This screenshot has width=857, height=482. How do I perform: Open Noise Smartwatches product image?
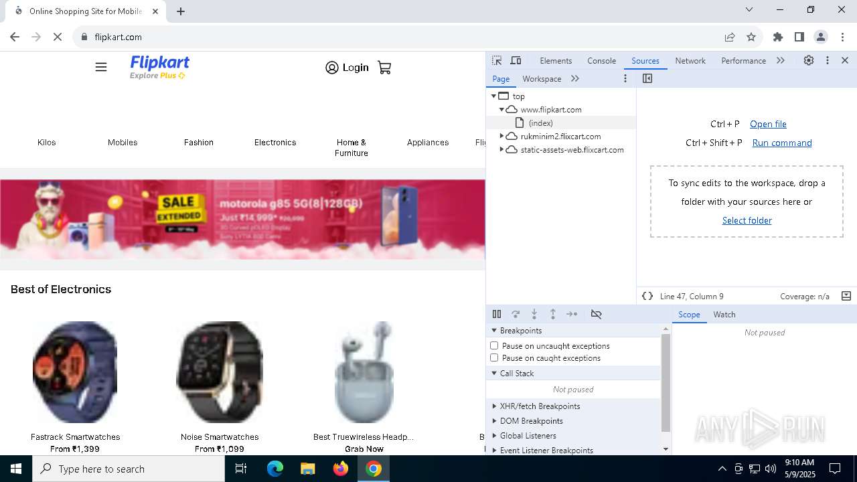click(x=220, y=372)
